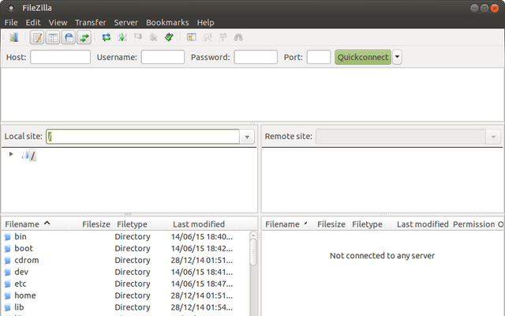The height and width of the screenshot is (316, 505).
Task: Click the Quickconnect button
Action: point(363,57)
